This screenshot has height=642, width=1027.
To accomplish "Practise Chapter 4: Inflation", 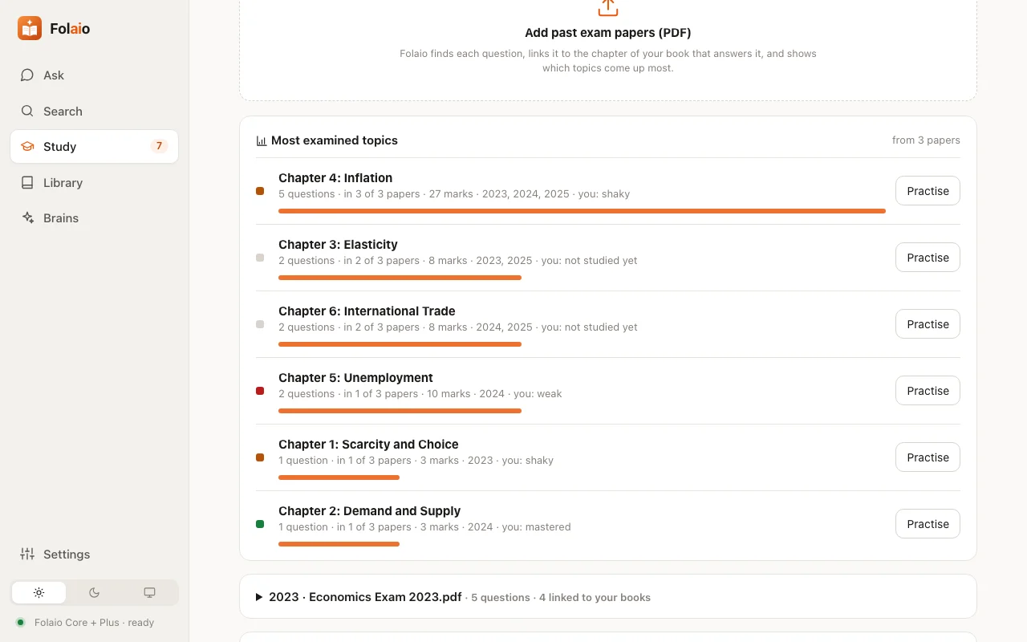I will (x=928, y=191).
